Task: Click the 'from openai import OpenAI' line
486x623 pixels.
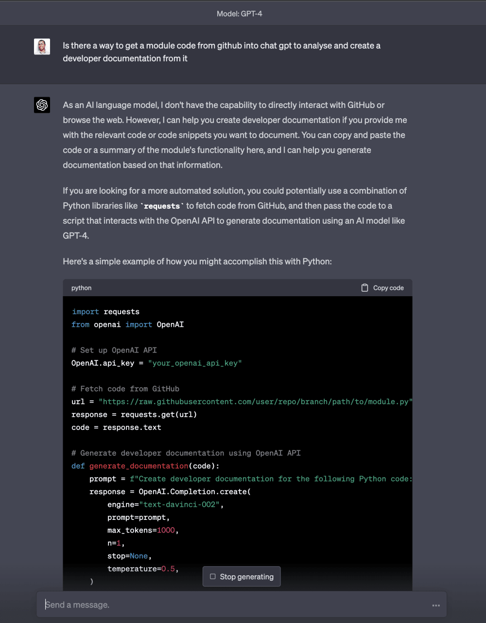Action: pos(128,324)
